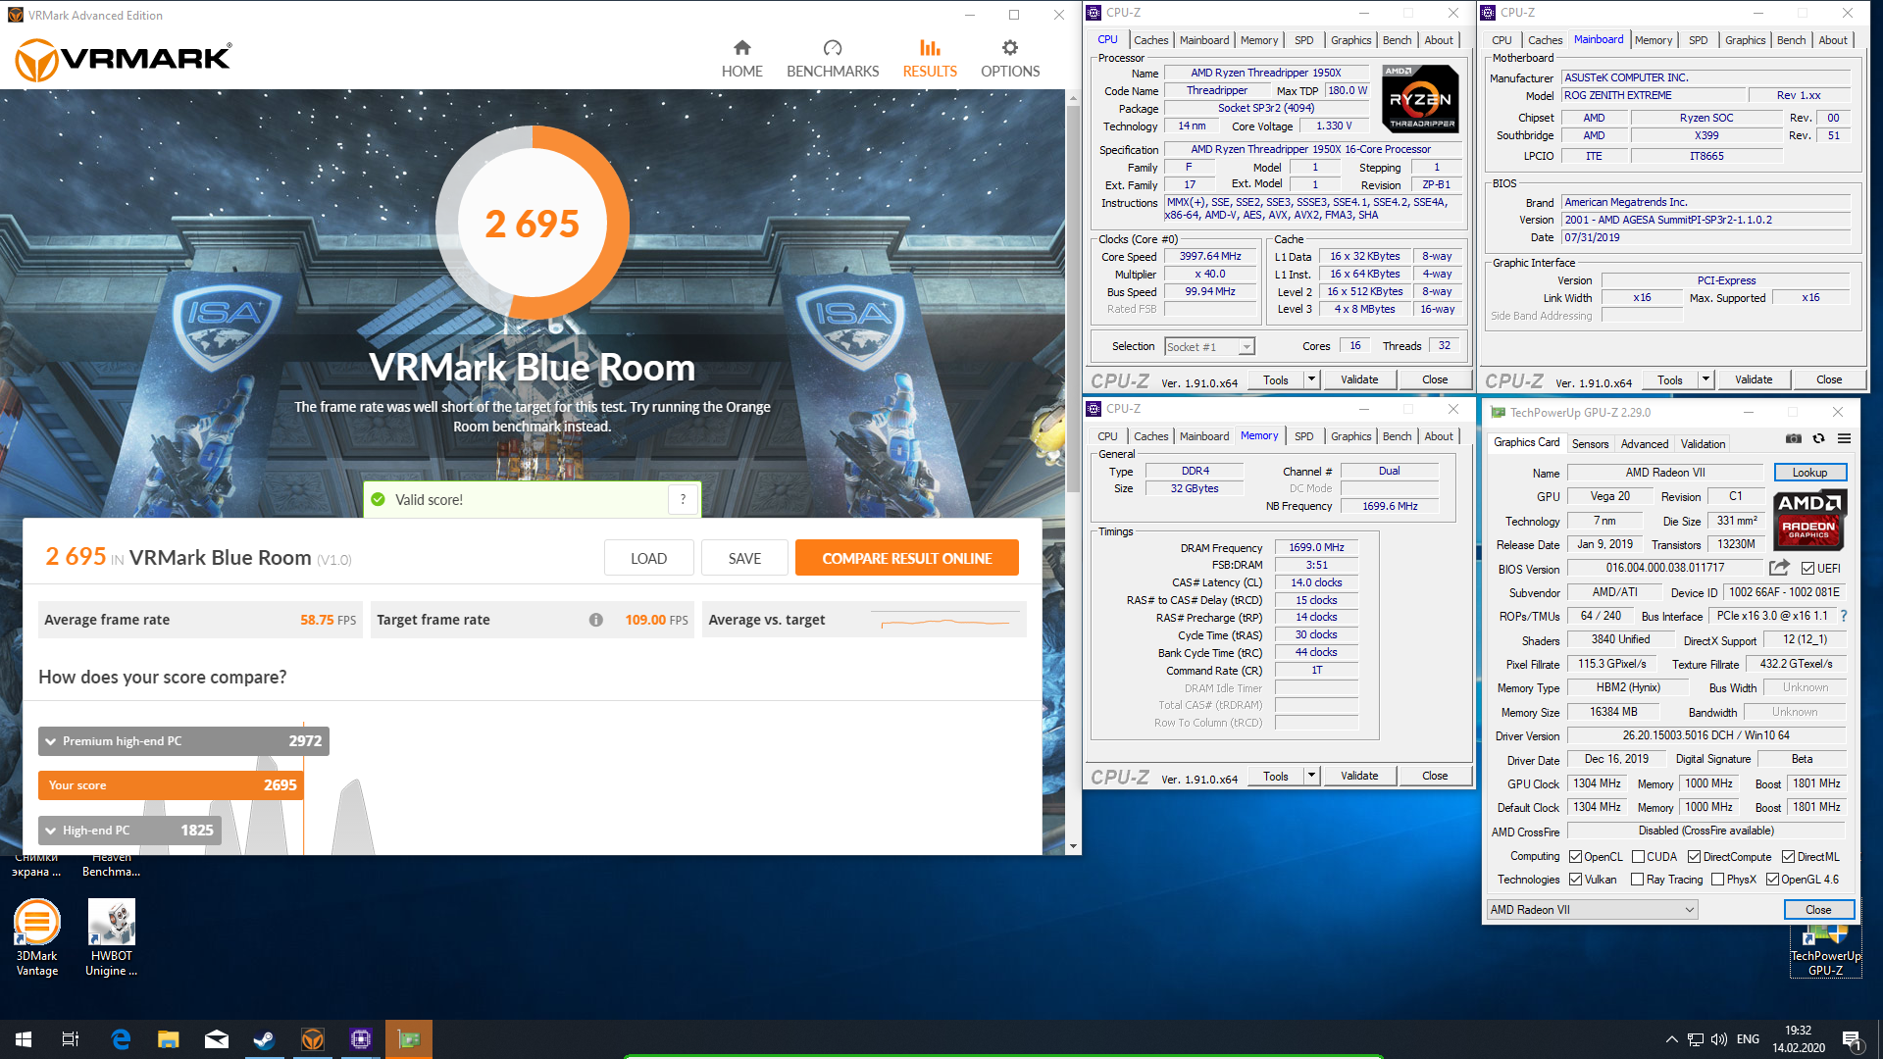
Task: Open the AMD Radeon VII GPU selector
Action: 1592,910
